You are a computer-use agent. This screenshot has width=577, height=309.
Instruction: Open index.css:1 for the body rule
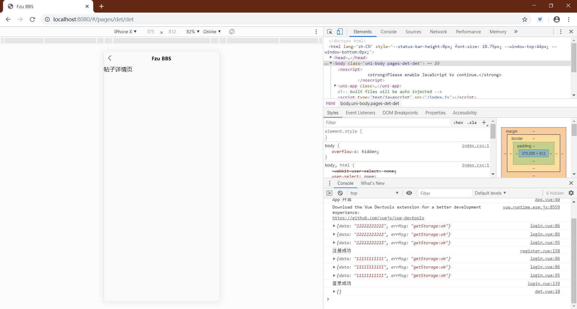(475, 145)
